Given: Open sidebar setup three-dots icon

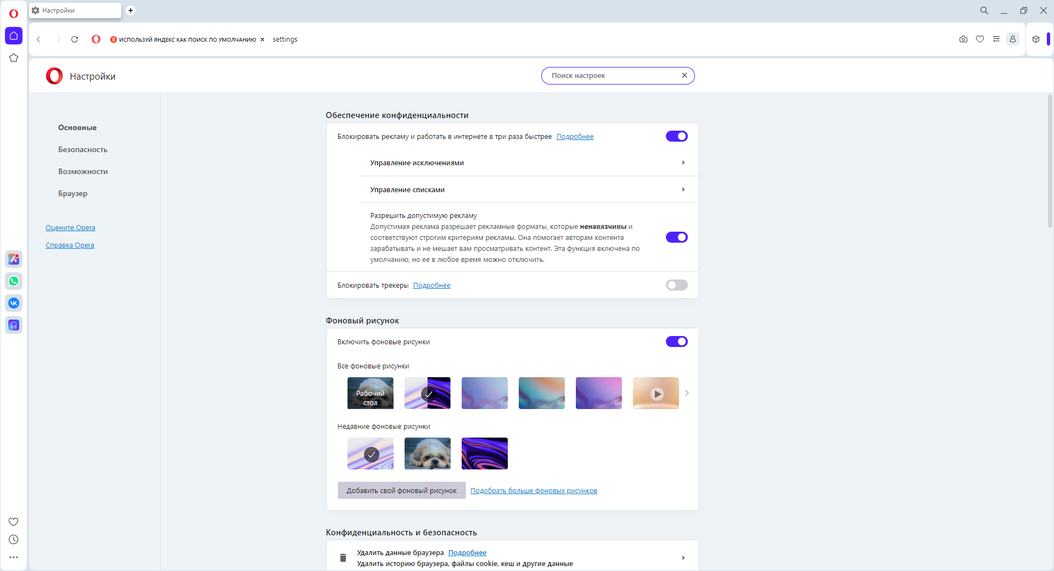Looking at the screenshot, I should point(14,557).
